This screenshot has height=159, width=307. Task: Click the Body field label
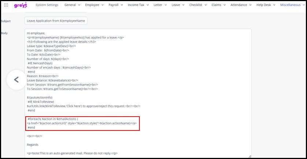tap(4, 33)
